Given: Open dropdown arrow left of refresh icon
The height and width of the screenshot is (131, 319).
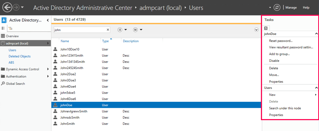Looking at the screenshot, I should tap(270, 7).
